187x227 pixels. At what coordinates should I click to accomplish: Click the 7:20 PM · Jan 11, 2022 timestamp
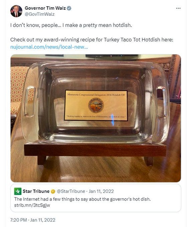33,220
